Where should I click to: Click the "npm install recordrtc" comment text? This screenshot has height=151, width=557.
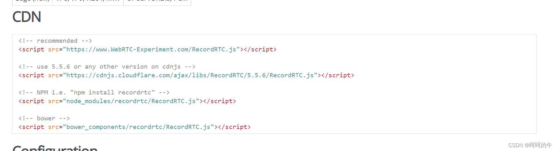[x=113, y=93]
